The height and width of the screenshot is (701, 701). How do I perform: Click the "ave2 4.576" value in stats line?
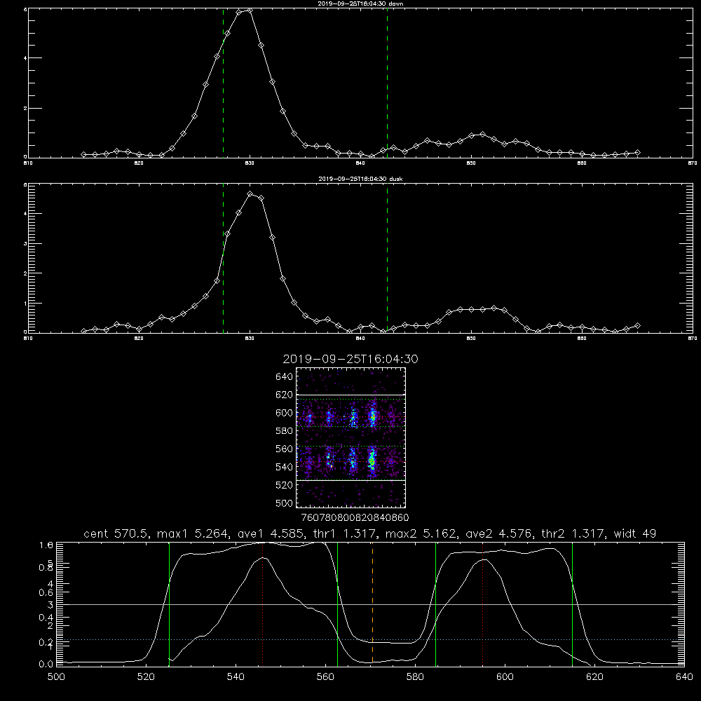tap(499, 533)
